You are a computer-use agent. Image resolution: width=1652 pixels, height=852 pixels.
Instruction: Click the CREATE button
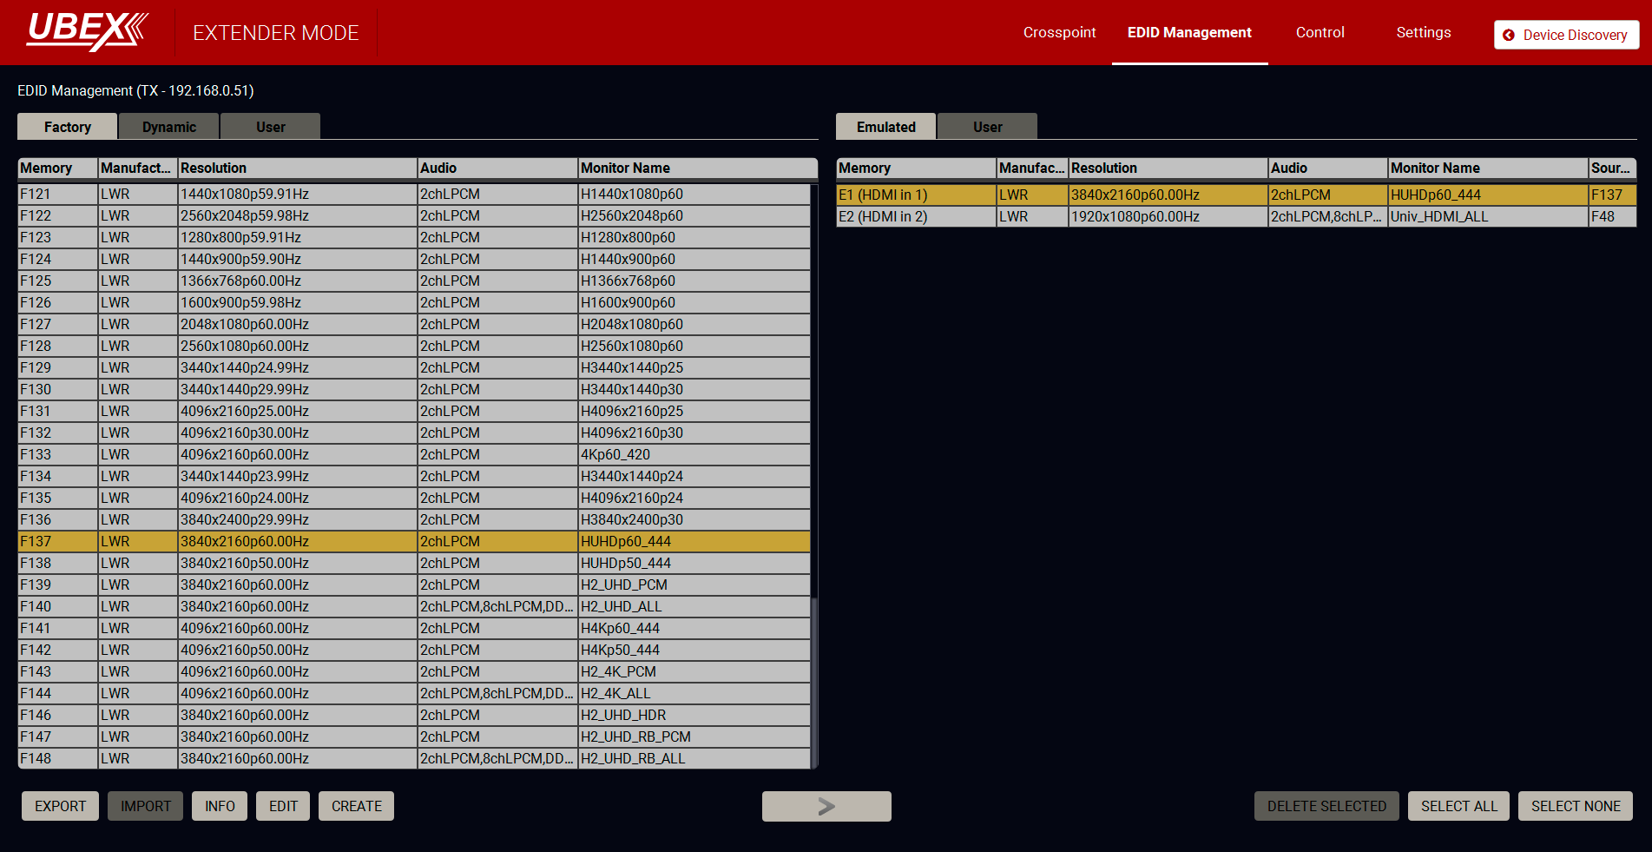point(356,806)
